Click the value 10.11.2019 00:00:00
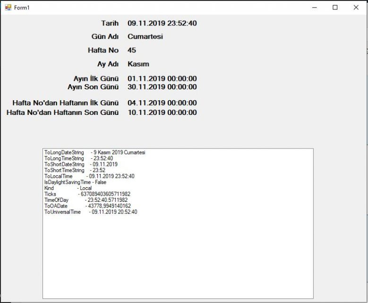 click(x=162, y=113)
